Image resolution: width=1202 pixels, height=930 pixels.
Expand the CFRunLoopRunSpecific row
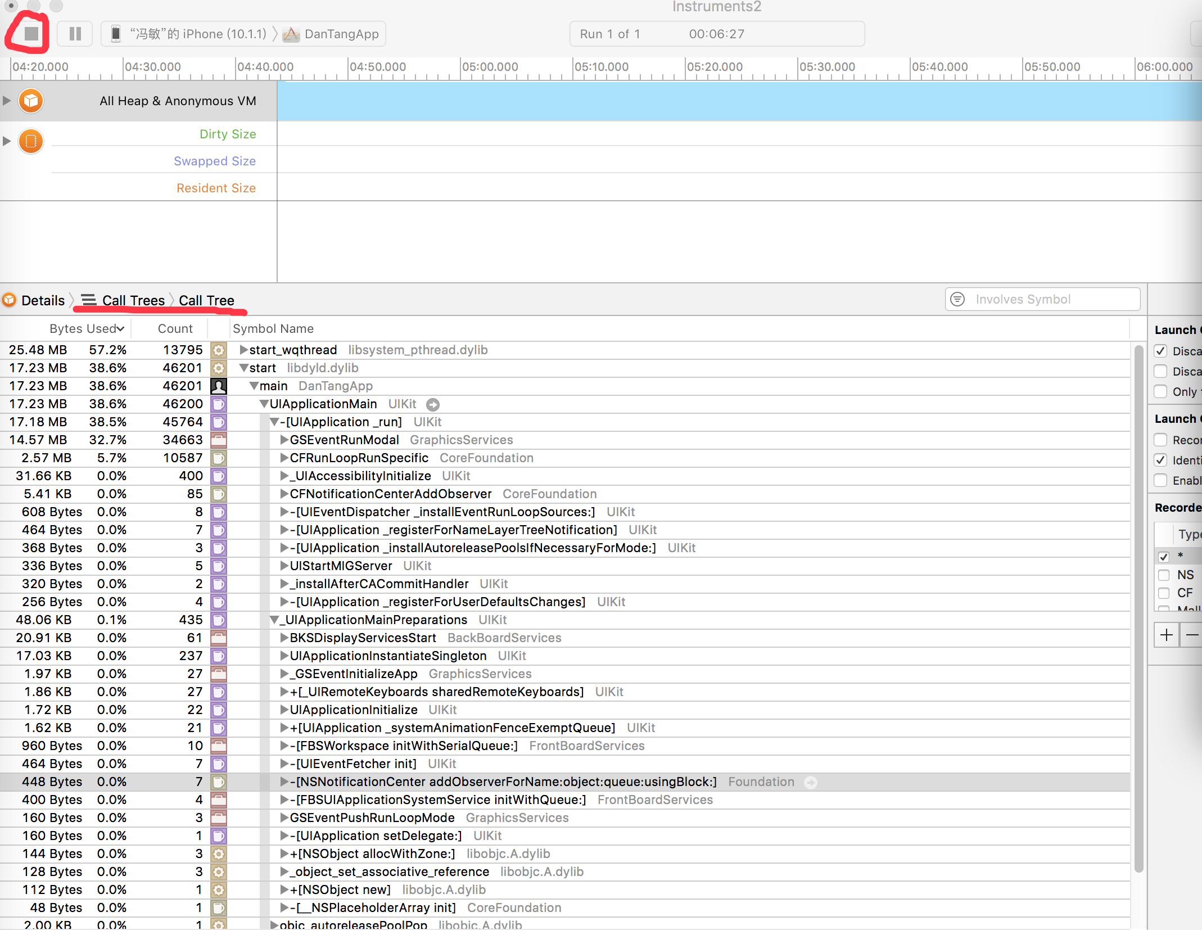pyautogui.click(x=284, y=458)
